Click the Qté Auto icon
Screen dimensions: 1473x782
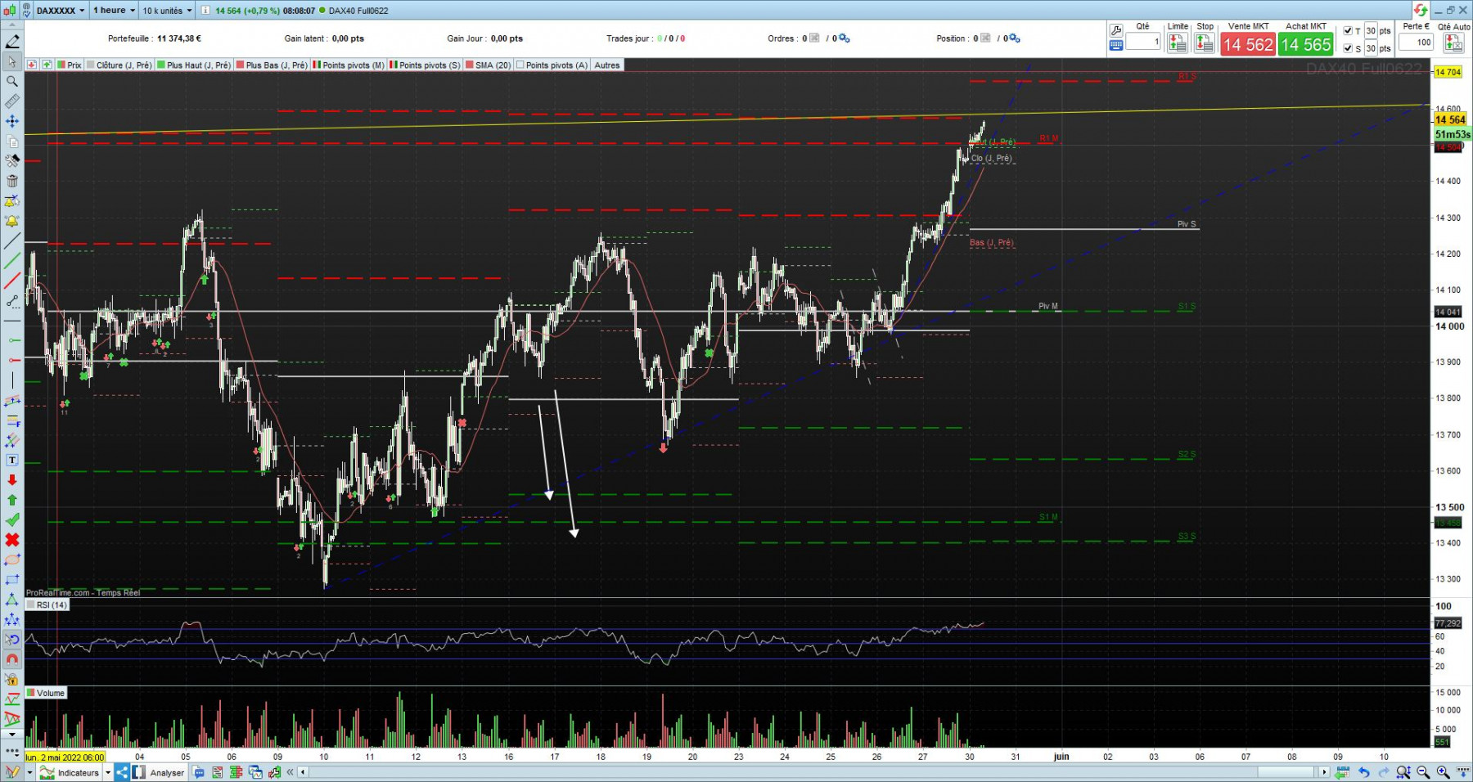pos(1454,43)
